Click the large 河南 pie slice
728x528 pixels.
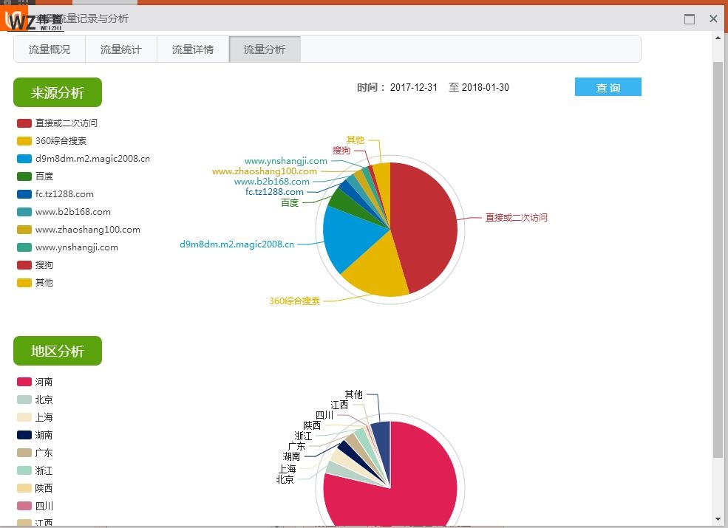coord(399,487)
